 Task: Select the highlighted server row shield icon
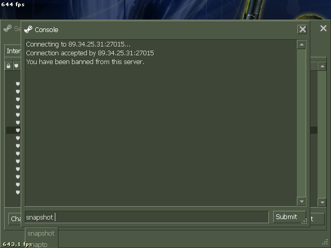[18, 130]
